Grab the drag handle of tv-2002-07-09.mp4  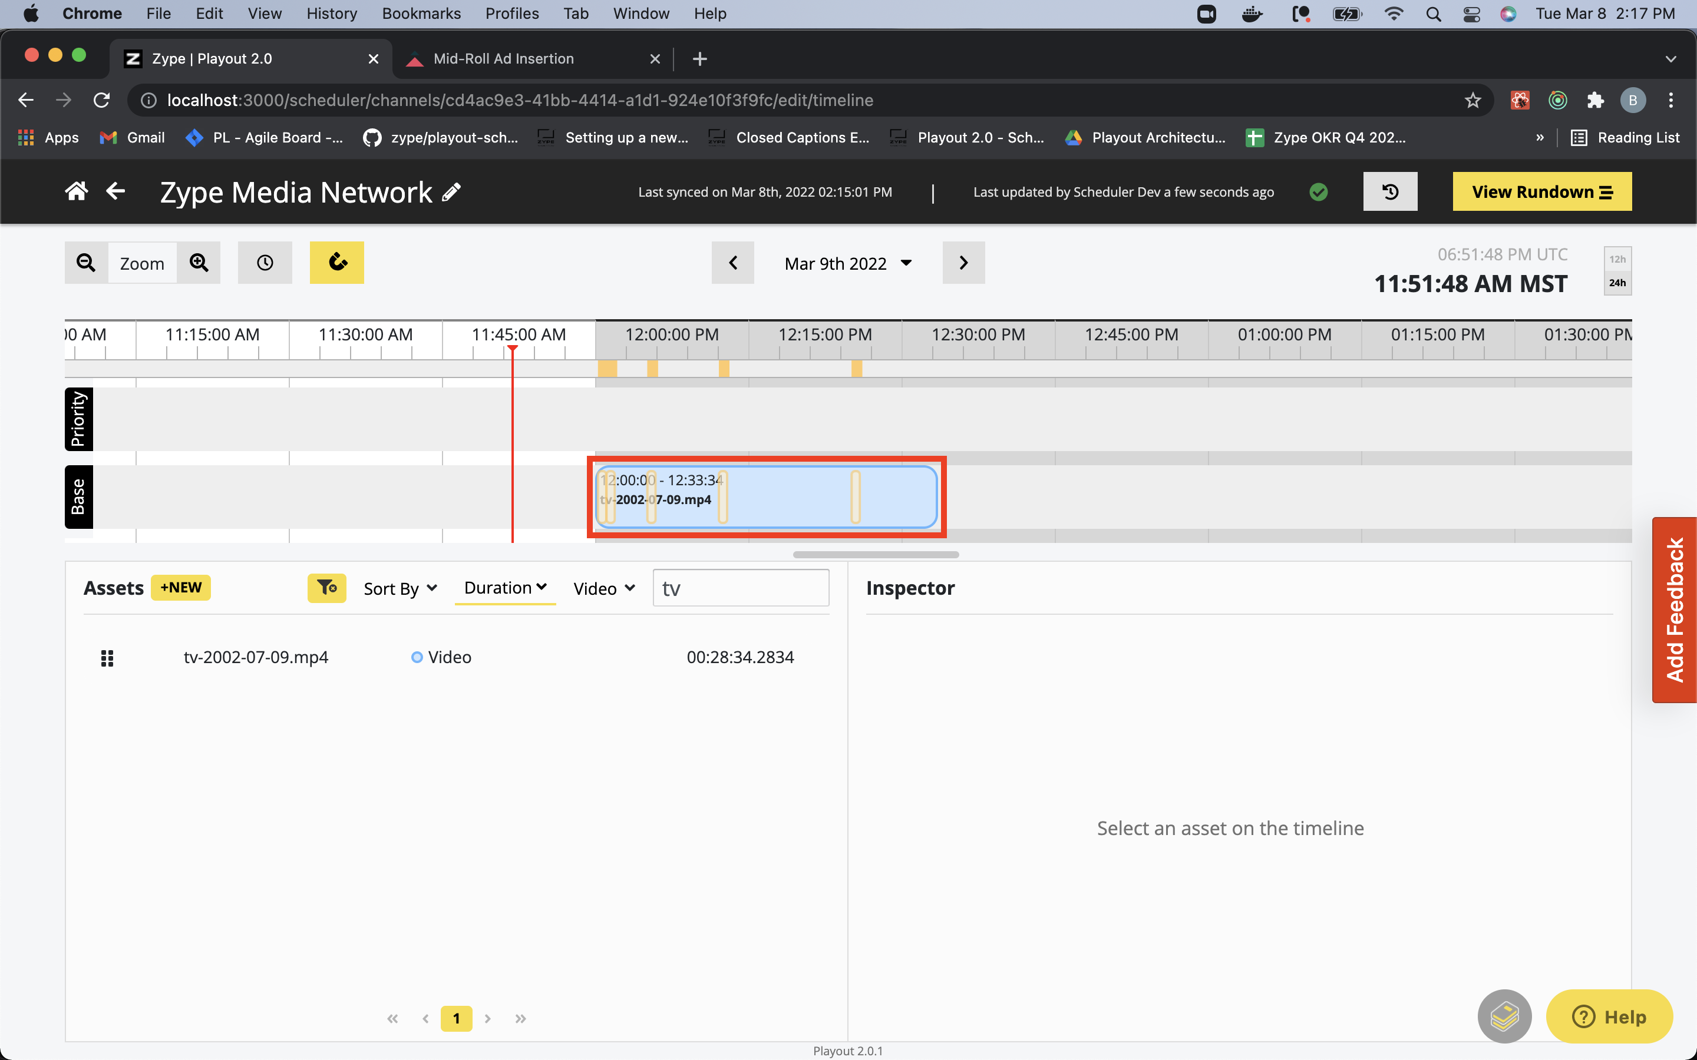(107, 658)
